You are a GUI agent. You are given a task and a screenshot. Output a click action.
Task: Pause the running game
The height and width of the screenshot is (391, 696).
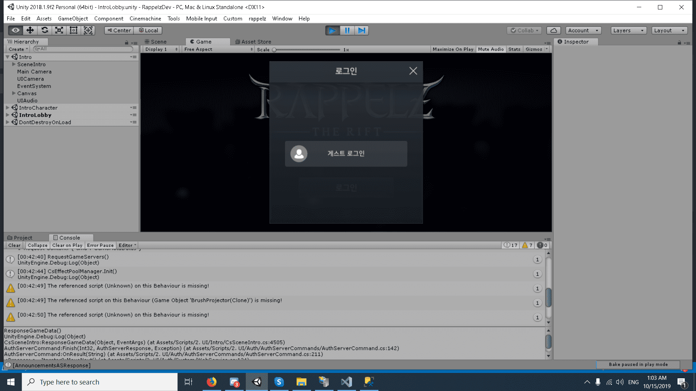pyautogui.click(x=347, y=30)
